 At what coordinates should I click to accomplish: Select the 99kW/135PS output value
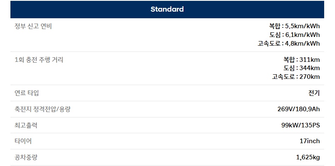(300, 125)
